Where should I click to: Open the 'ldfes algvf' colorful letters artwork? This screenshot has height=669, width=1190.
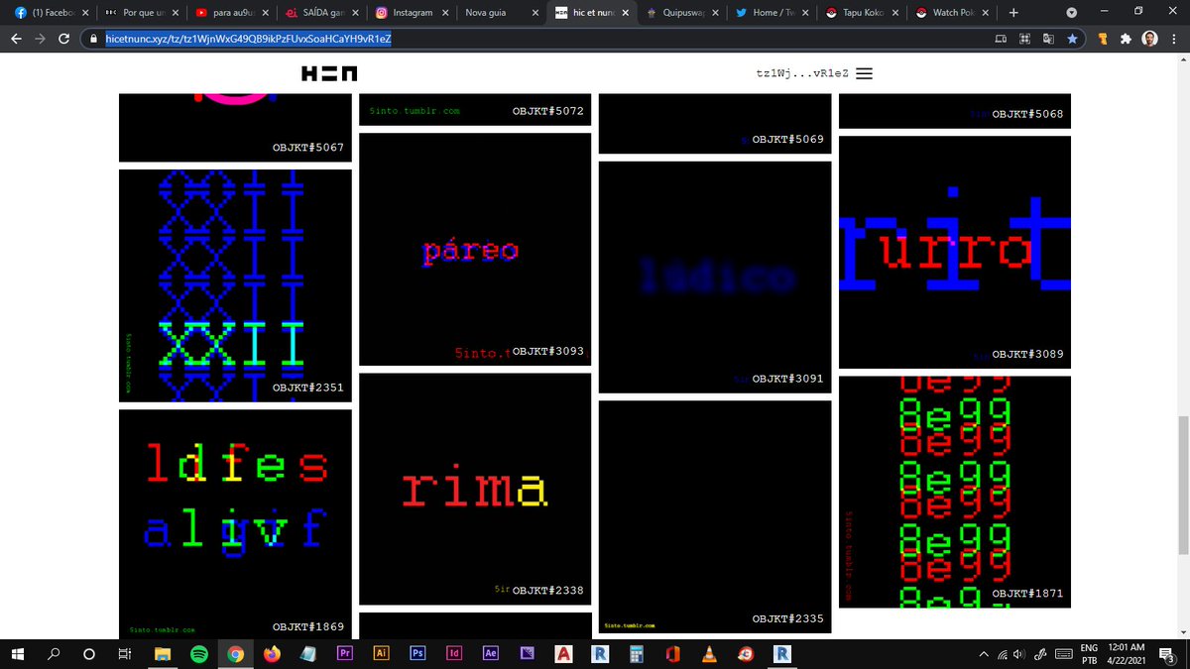point(235,524)
